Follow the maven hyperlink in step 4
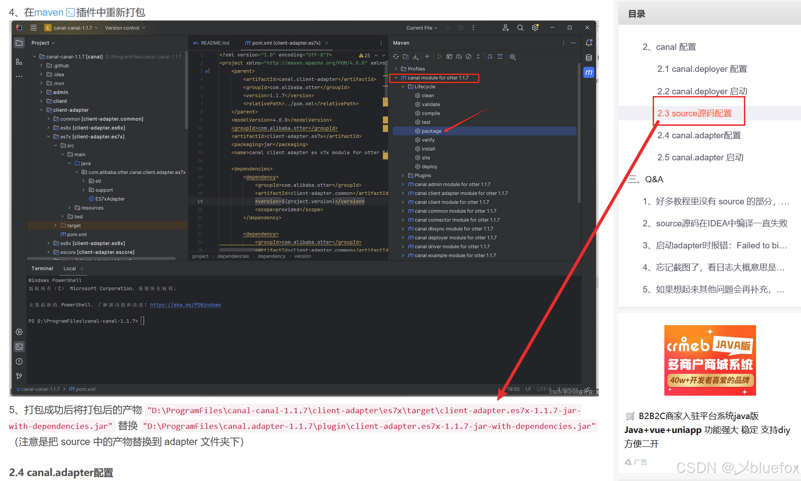The image size is (801, 481). coord(49,13)
